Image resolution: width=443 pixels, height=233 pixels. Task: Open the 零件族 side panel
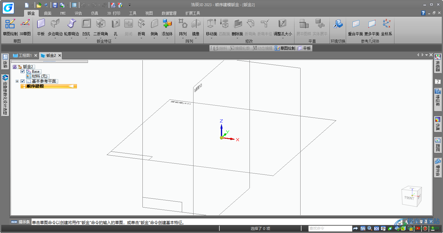click(437, 167)
